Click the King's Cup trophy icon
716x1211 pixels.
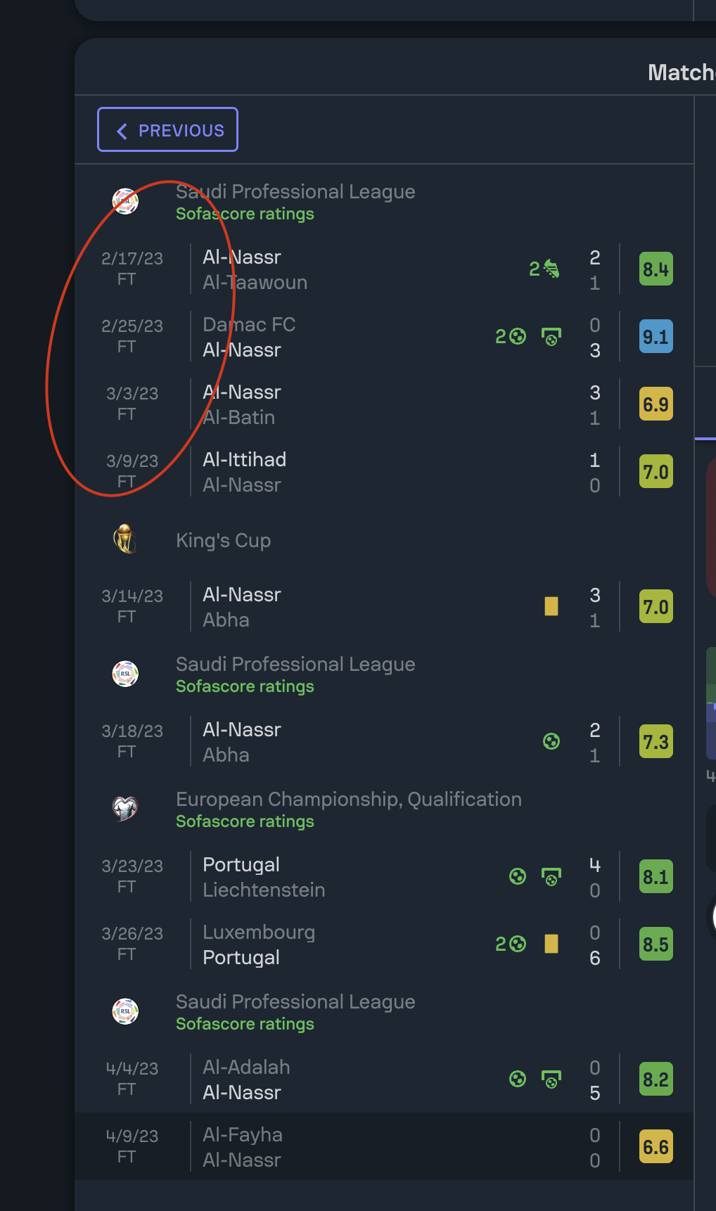124,540
